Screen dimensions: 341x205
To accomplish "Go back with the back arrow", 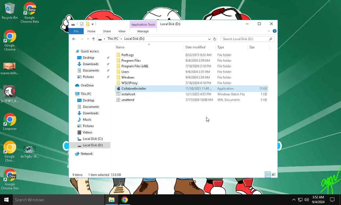I will [x=74, y=39].
